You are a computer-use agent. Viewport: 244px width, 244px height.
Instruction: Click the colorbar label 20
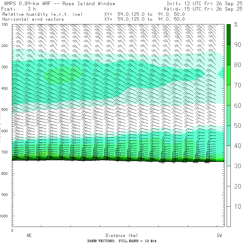click(237, 186)
